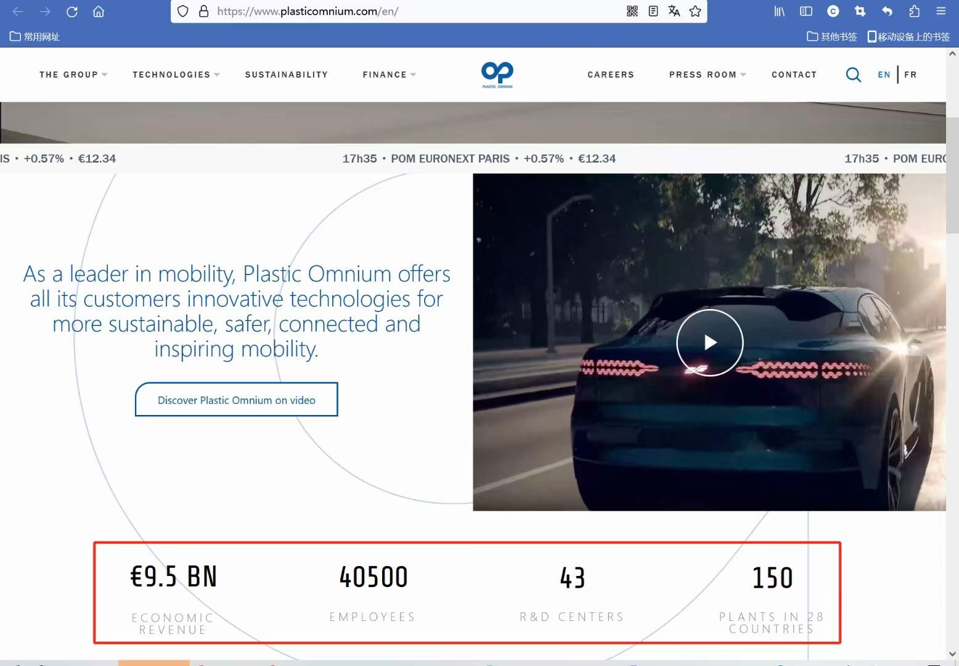Go to browser home page icon

point(99,11)
